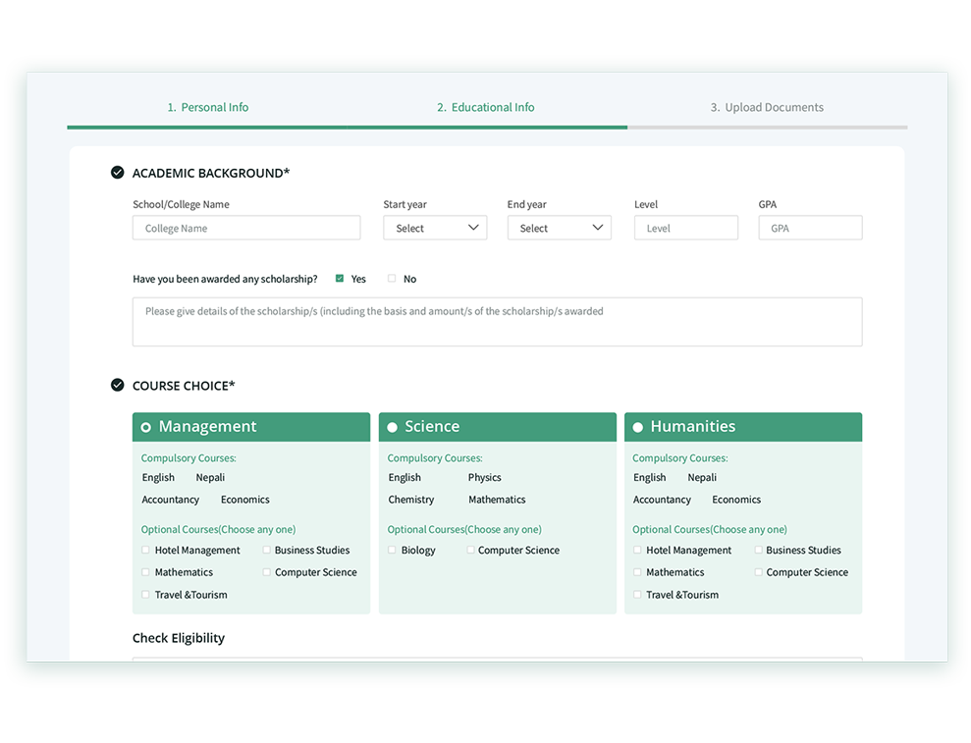Viewport: 971px width, 743px height.
Task: Click the scholarship question label
Action: [225, 280]
